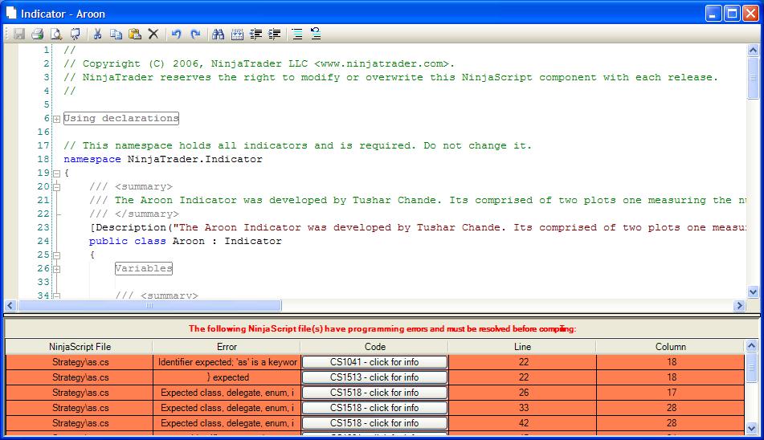Sort errors by the Line column header

522,347
